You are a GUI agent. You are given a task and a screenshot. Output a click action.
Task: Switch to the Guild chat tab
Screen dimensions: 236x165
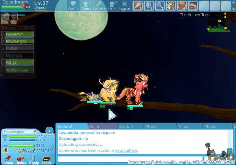94,126
